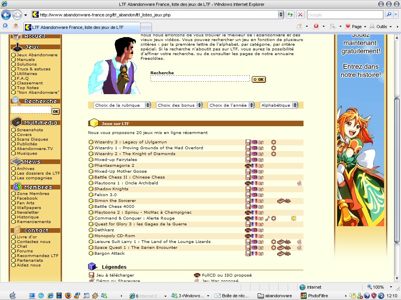This screenshot has height=300, width=401.
Task: Open a new blank browser tab
Action: point(146,28)
